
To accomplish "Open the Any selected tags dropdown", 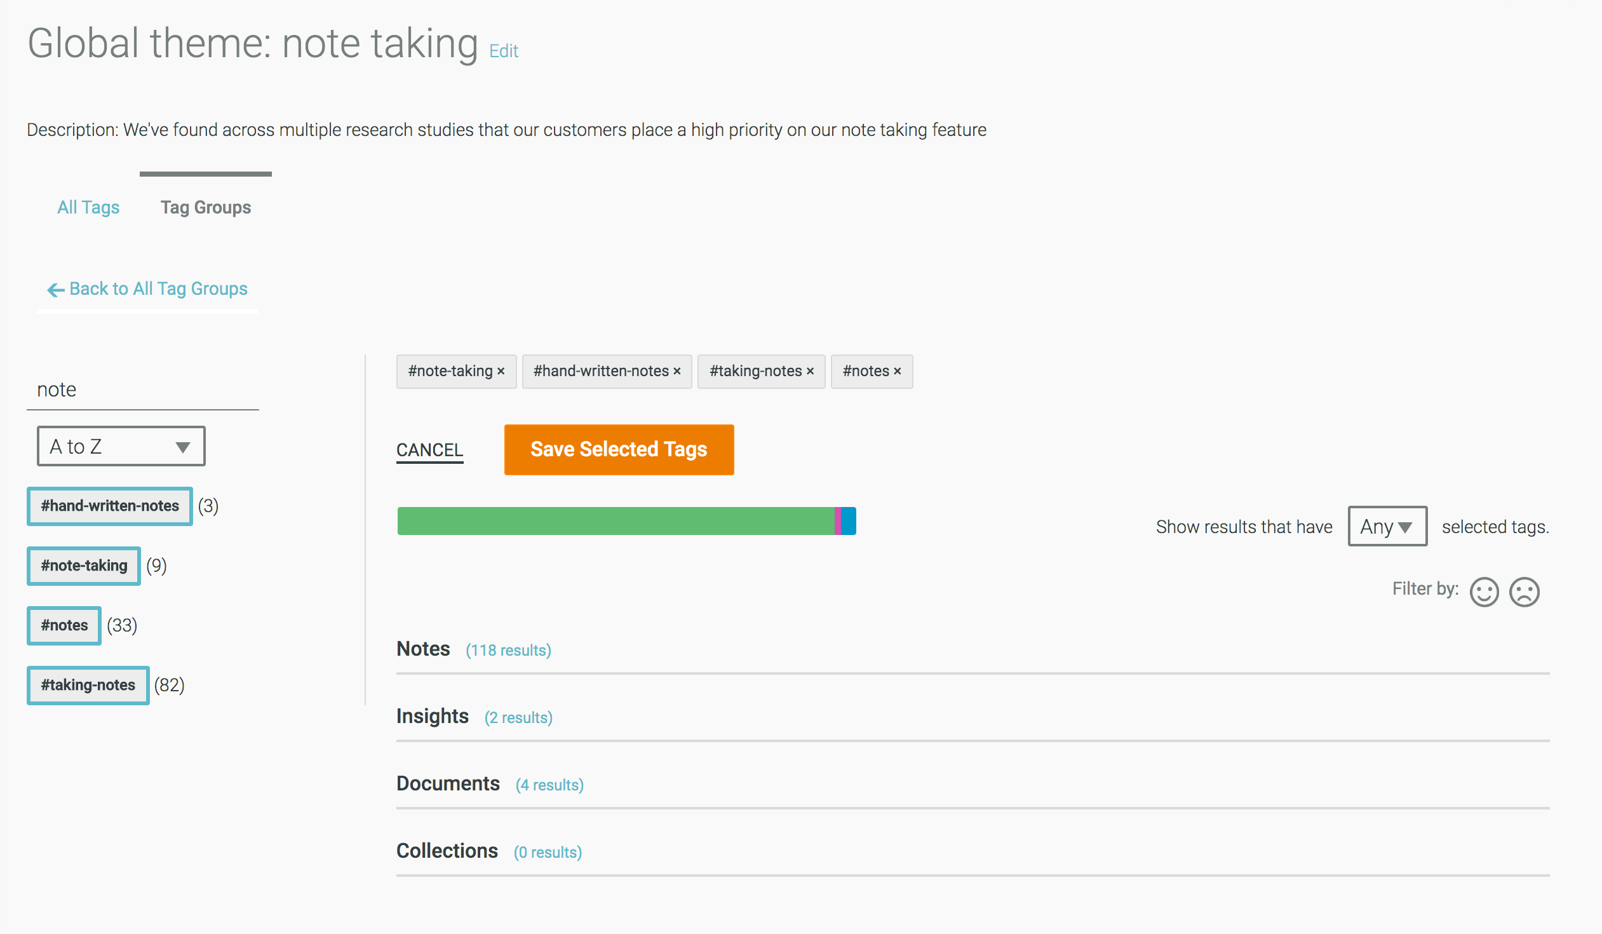I will click(1387, 527).
